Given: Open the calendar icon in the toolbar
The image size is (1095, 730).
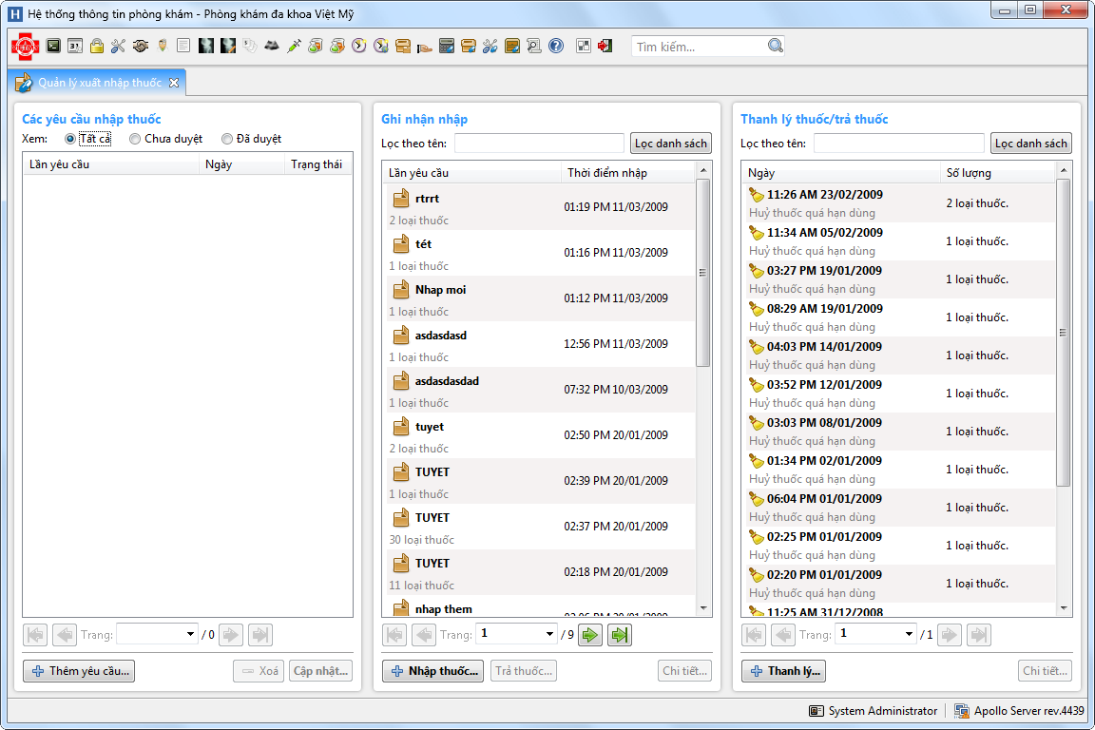Looking at the screenshot, I should click(x=75, y=46).
